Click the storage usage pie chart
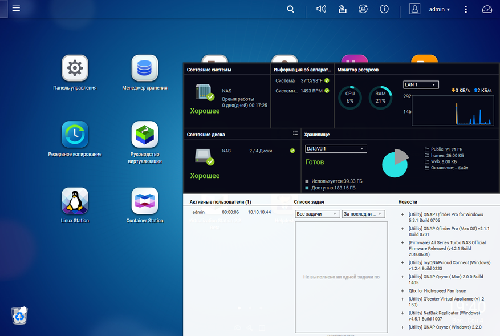This screenshot has height=336, width=500. 396,163
